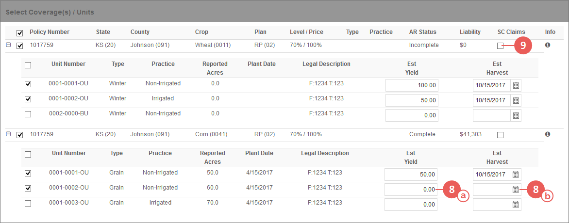
Task: Uncheck Corn unit 0001-0002-OU checkbox
Action: (x=28, y=188)
